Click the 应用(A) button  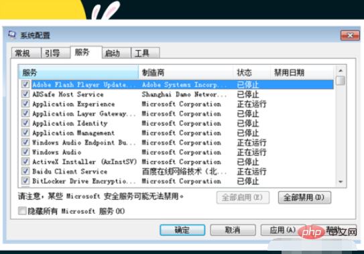point(282,230)
